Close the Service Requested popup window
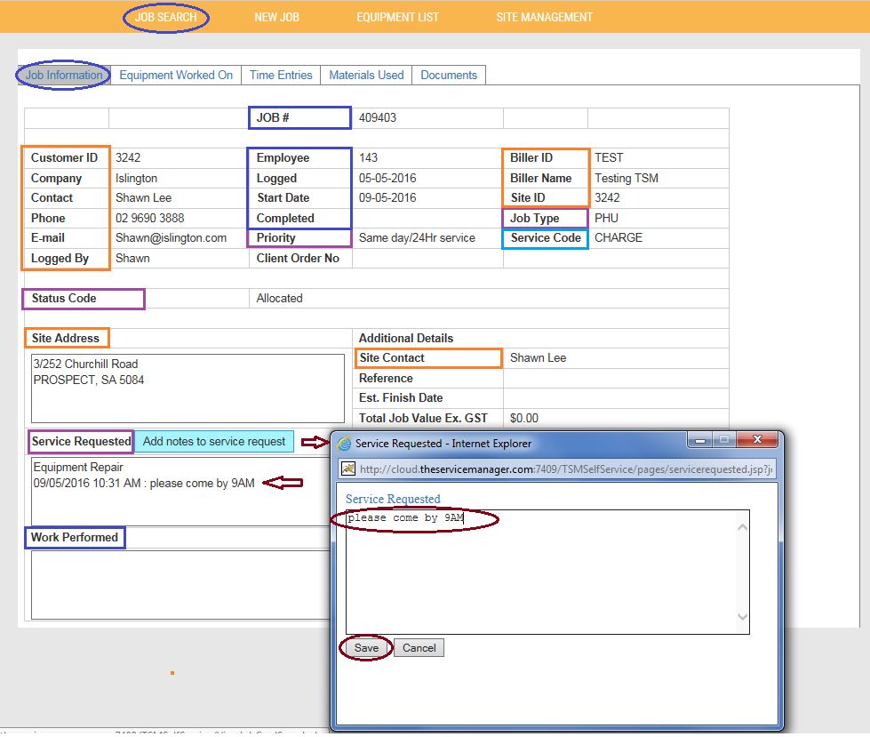 click(757, 440)
